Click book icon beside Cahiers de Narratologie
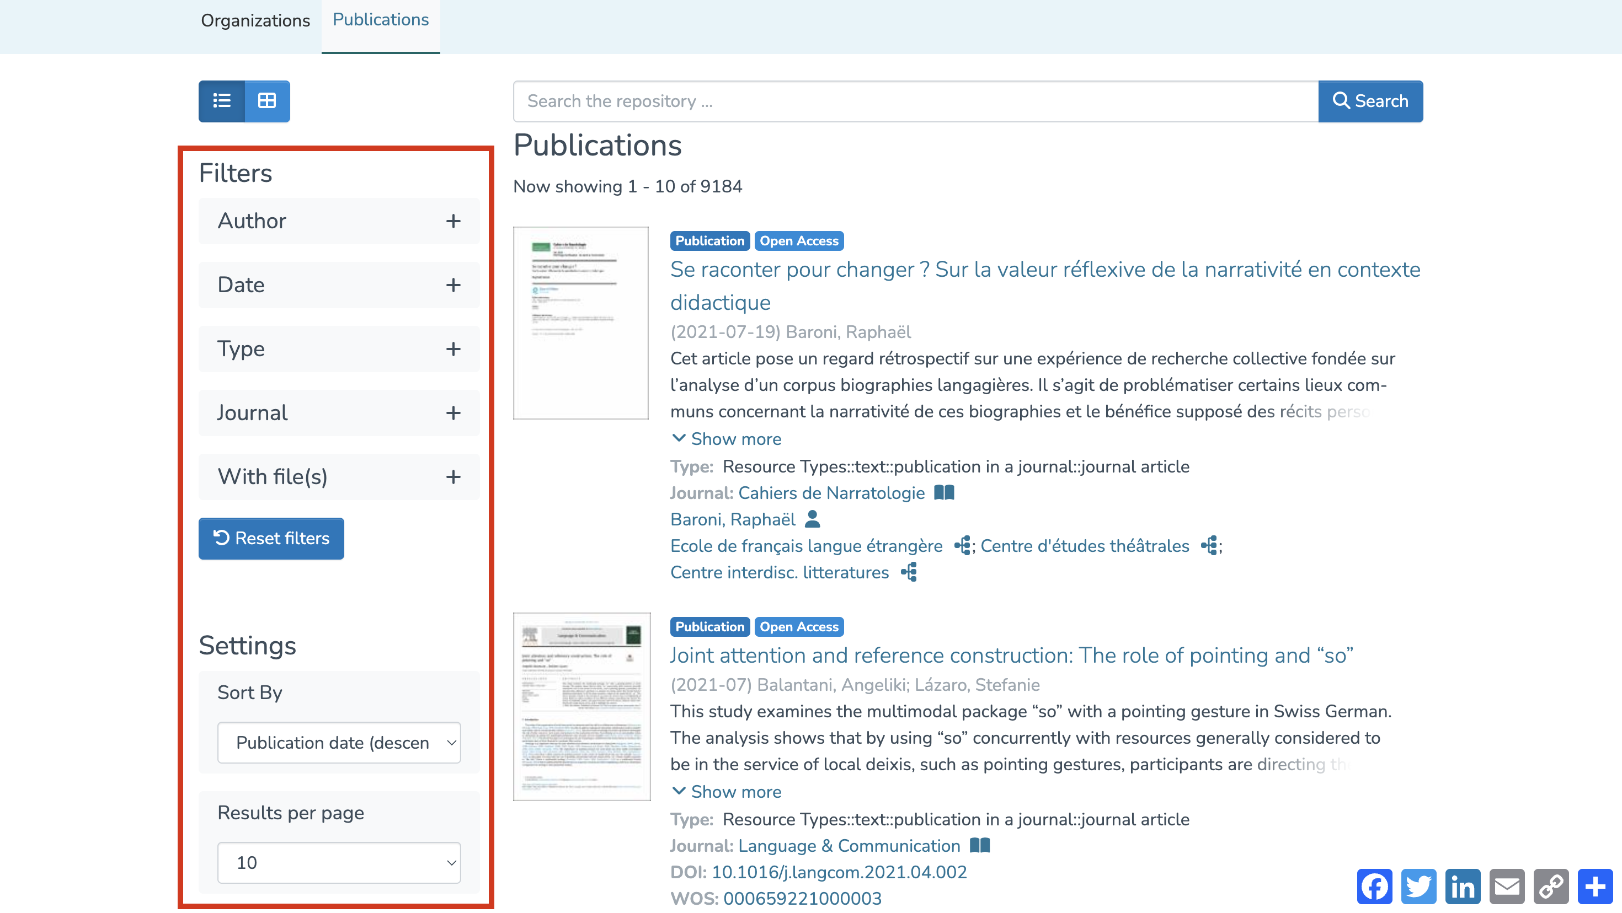 [944, 492]
